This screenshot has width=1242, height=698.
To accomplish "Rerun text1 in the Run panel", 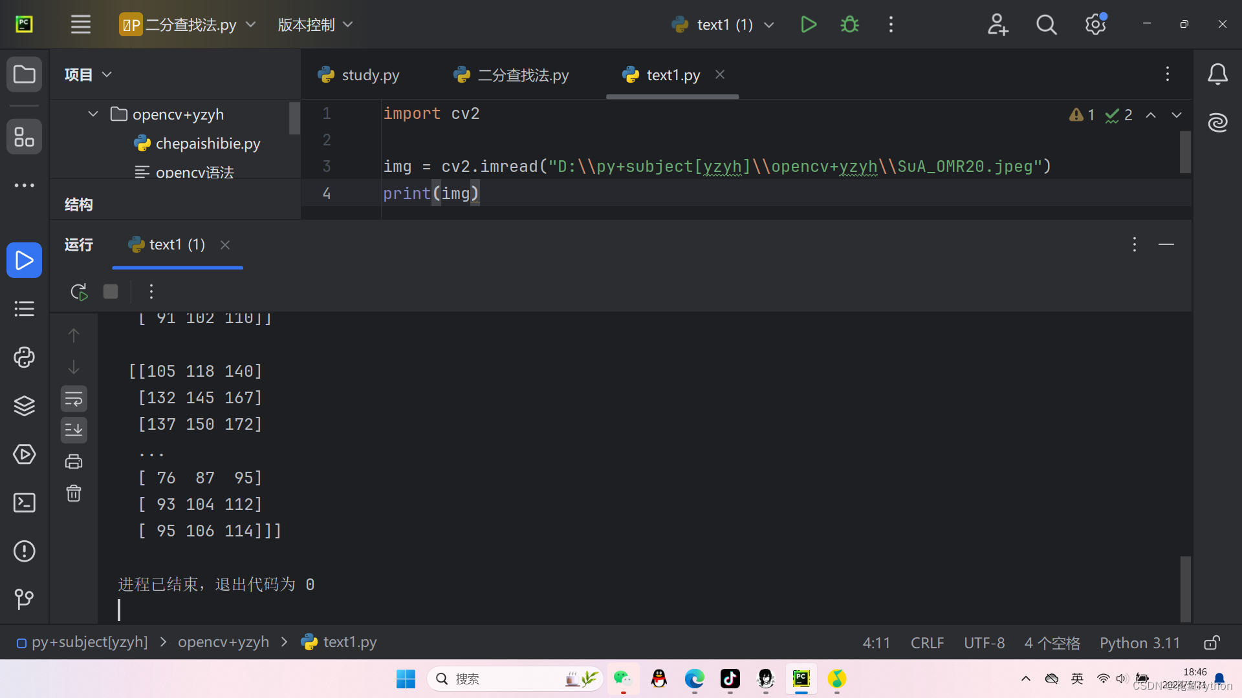I will [x=79, y=291].
